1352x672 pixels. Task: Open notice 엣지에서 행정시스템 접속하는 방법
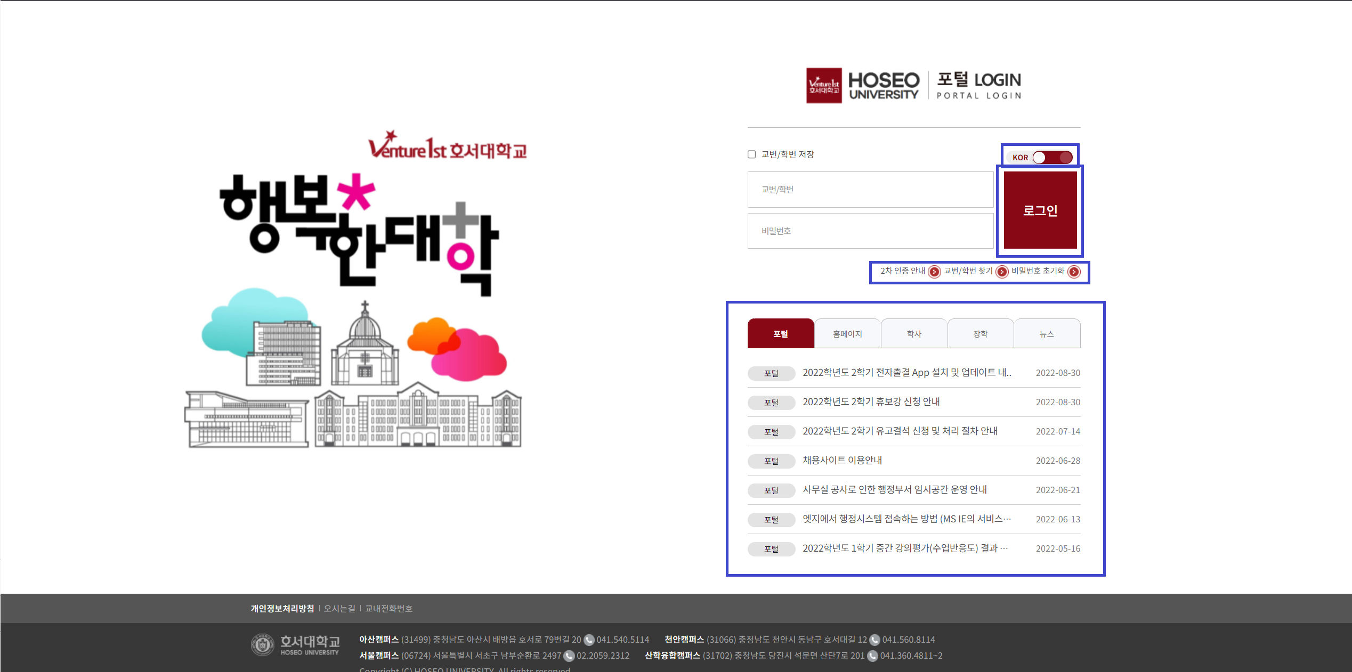pyautogui.click(x=906, y=519)
